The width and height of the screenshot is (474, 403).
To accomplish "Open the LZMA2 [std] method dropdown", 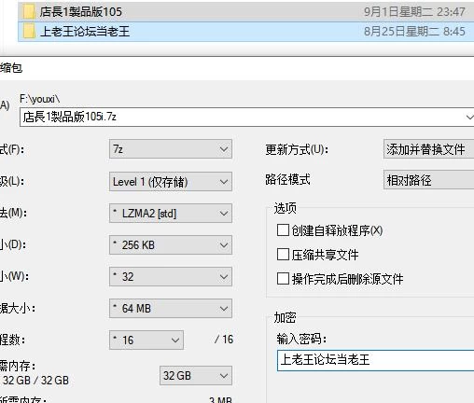I will (171, 214).
